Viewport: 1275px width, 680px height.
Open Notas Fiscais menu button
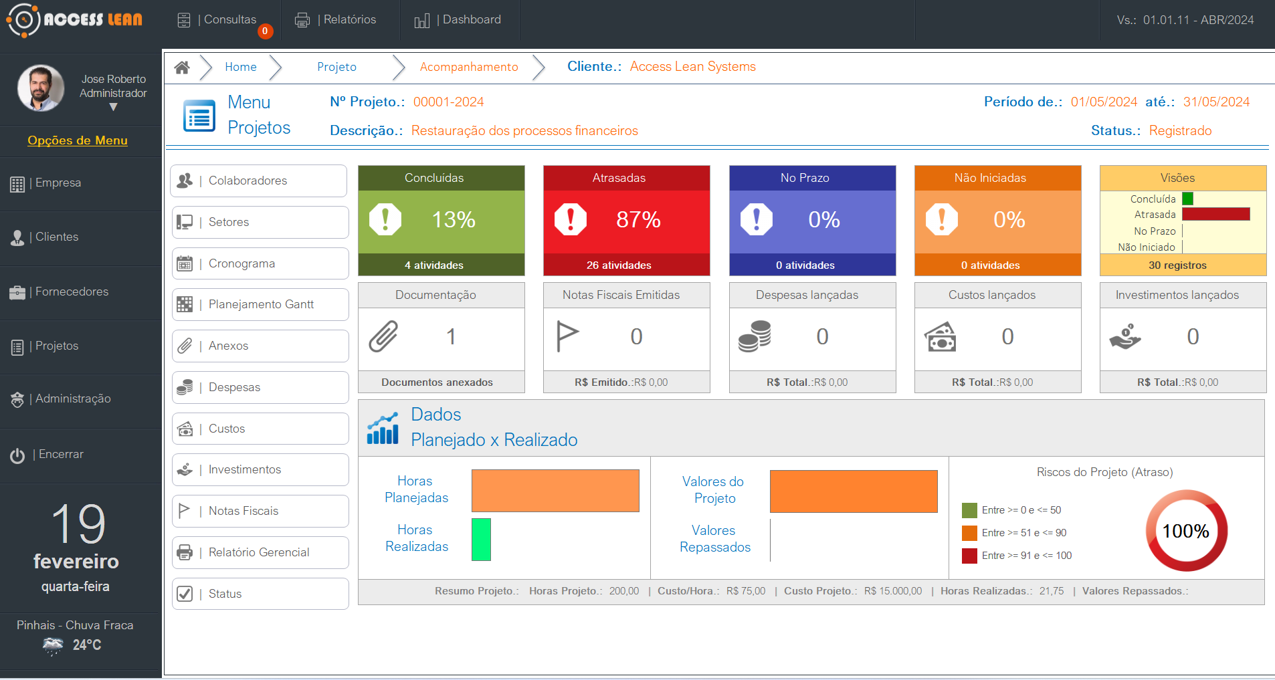tap(260, 511)
